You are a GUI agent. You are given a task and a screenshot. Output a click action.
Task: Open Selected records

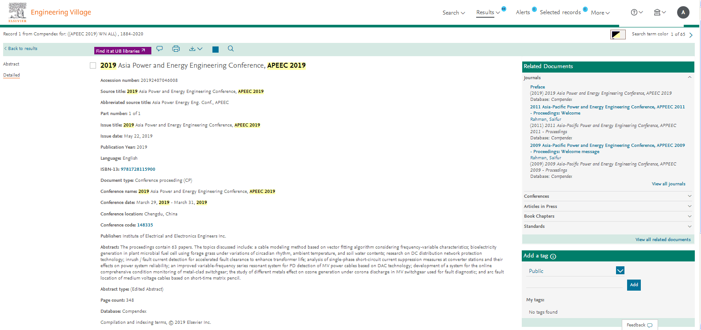[x=560, y=12]
